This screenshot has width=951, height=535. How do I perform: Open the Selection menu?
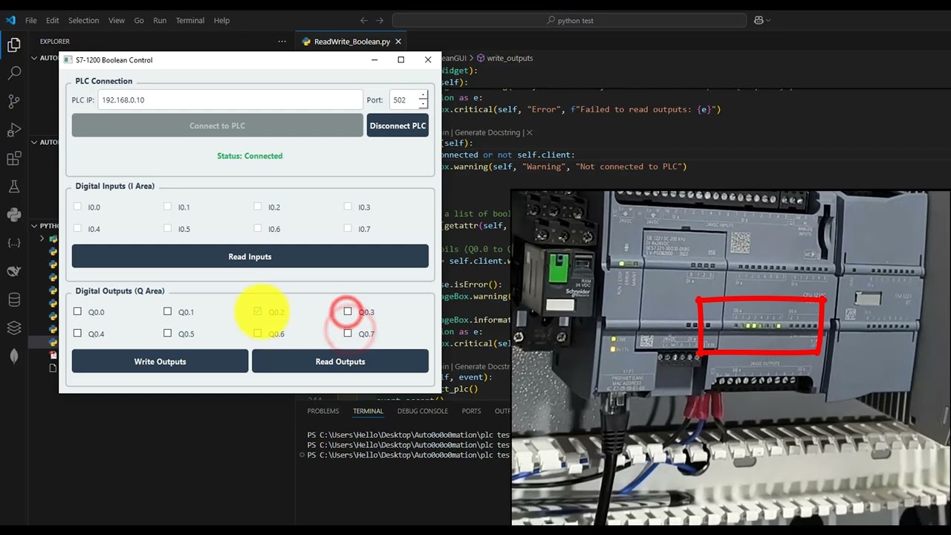(84, 20)
